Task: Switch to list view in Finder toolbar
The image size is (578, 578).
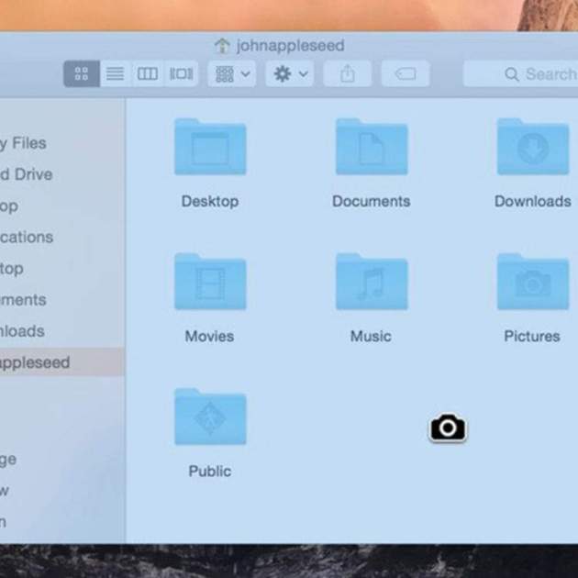Action: click(x=115, y=74)
